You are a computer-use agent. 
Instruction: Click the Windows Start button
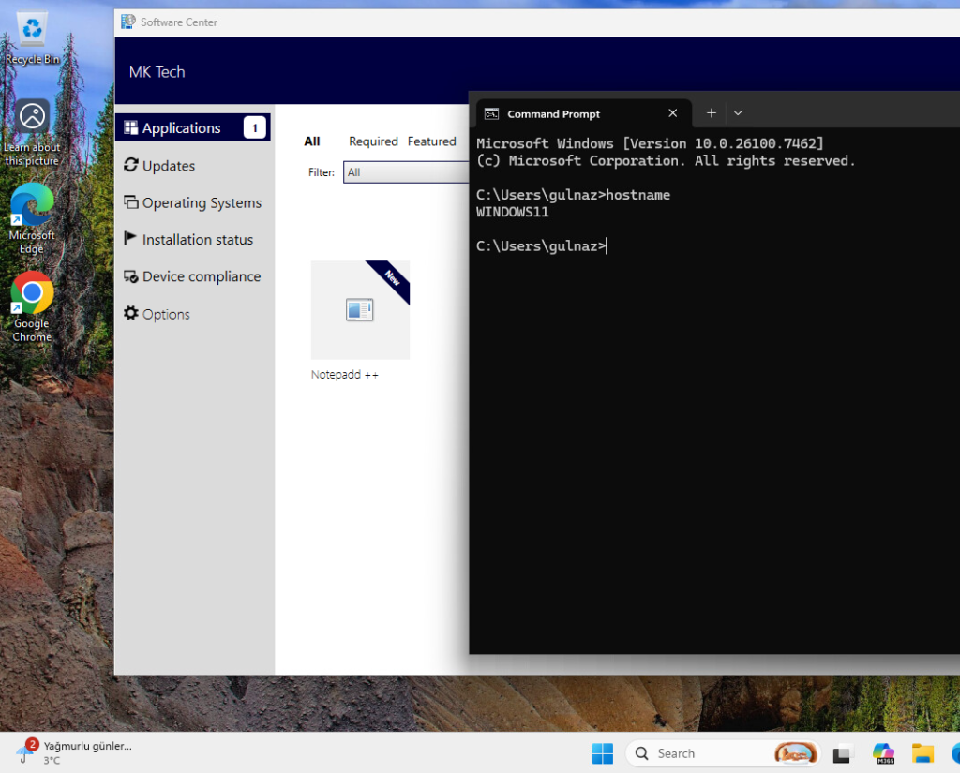tap(602, 753)
